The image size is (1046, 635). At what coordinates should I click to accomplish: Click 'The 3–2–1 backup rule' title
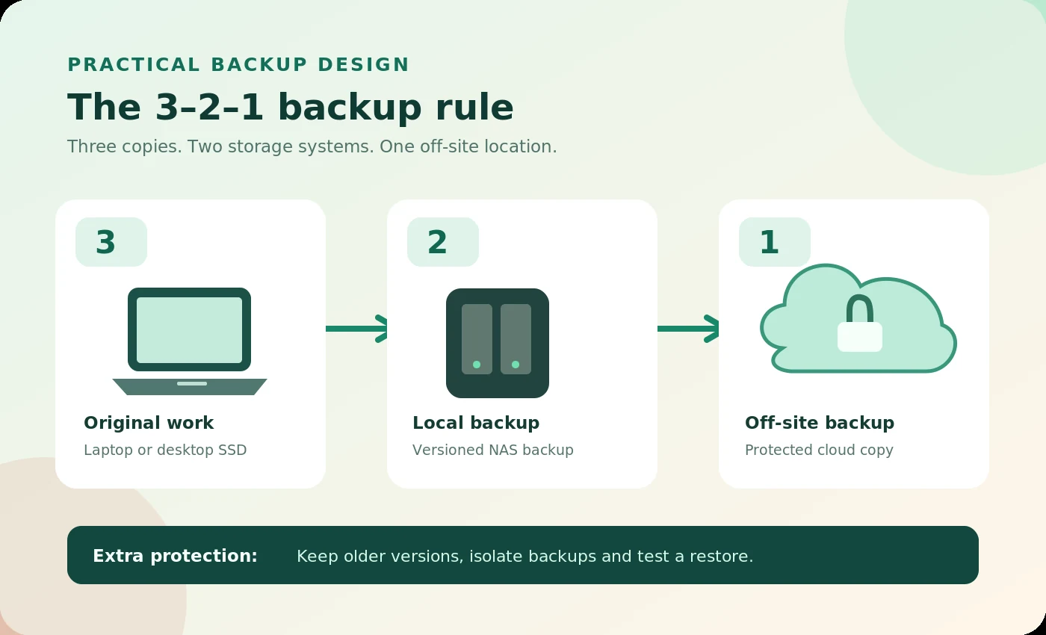[x=291, y=107]
